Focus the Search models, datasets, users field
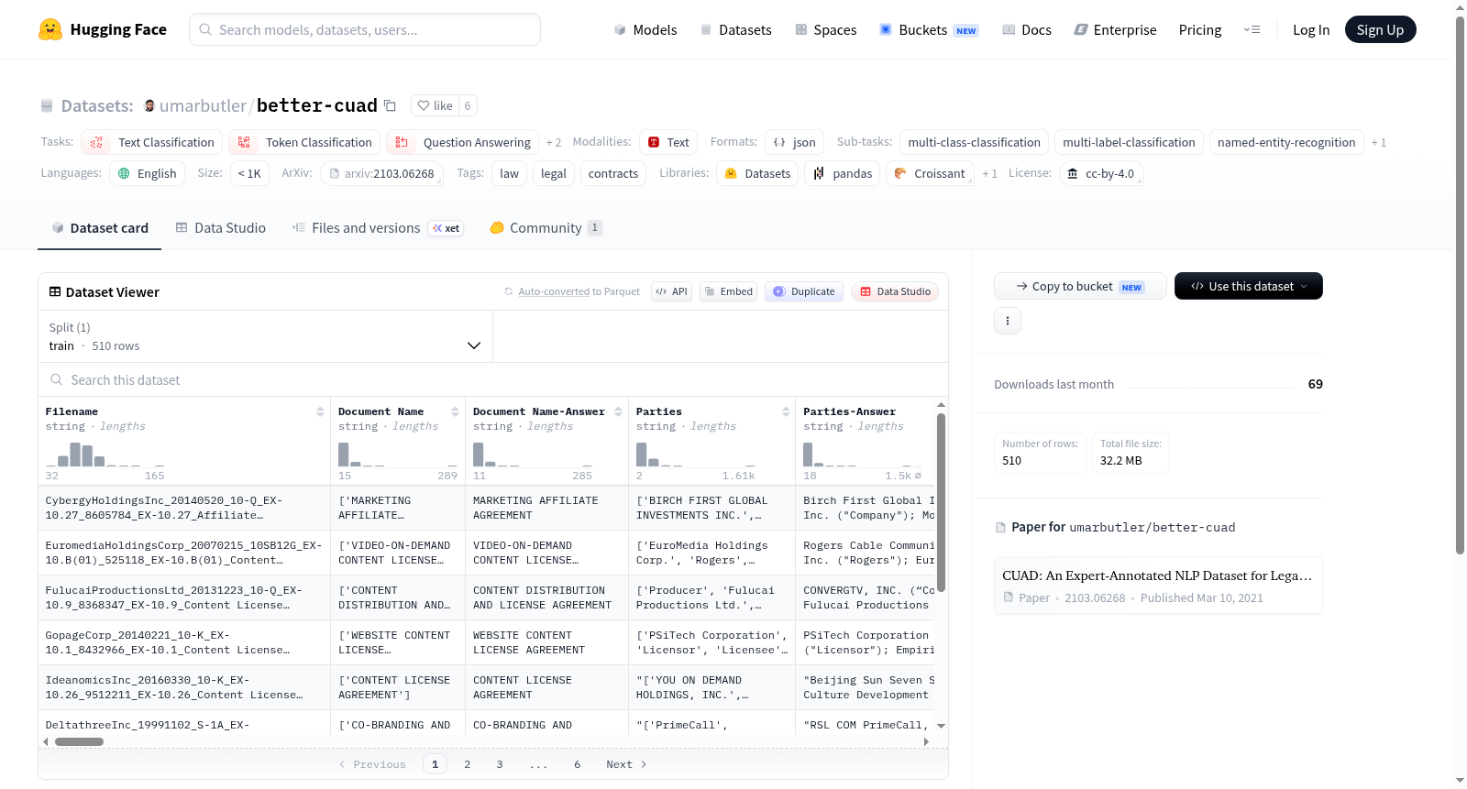1467x789 pixels. click(x=365, y=29)
